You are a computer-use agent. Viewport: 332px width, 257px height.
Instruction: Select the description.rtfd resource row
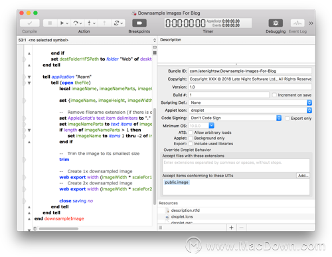click(236, 210)
